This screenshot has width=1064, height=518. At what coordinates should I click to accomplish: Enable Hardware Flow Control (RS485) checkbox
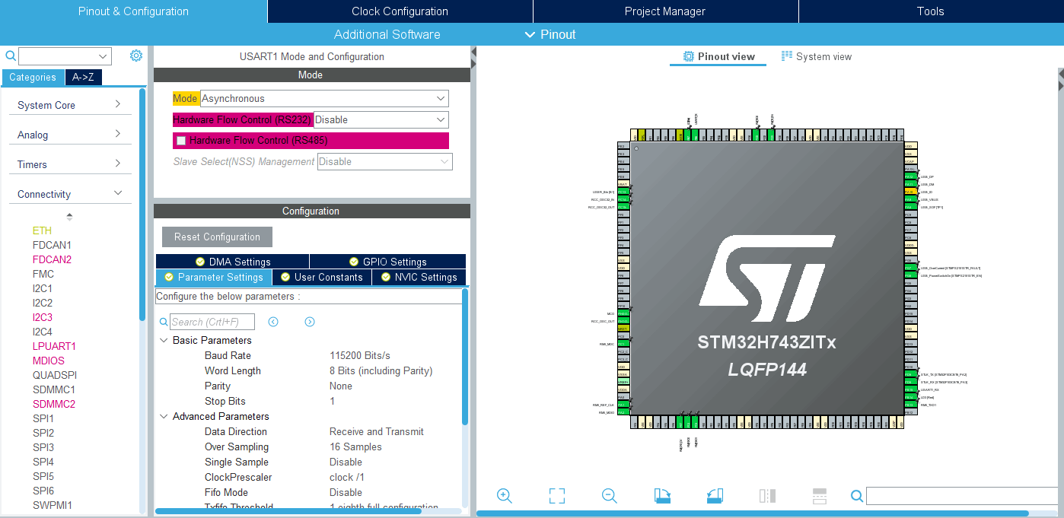point(180,140)
